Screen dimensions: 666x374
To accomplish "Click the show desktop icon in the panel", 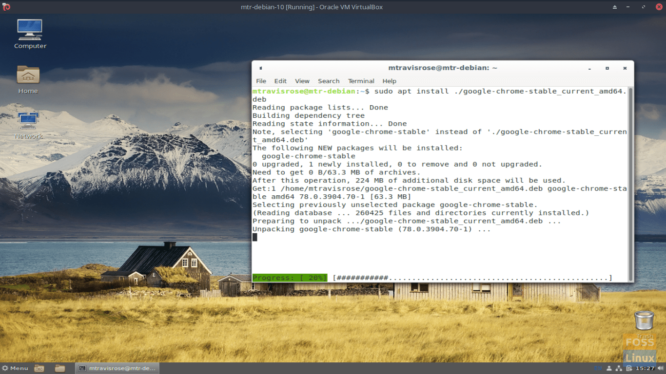I will (x=39, y=368).
